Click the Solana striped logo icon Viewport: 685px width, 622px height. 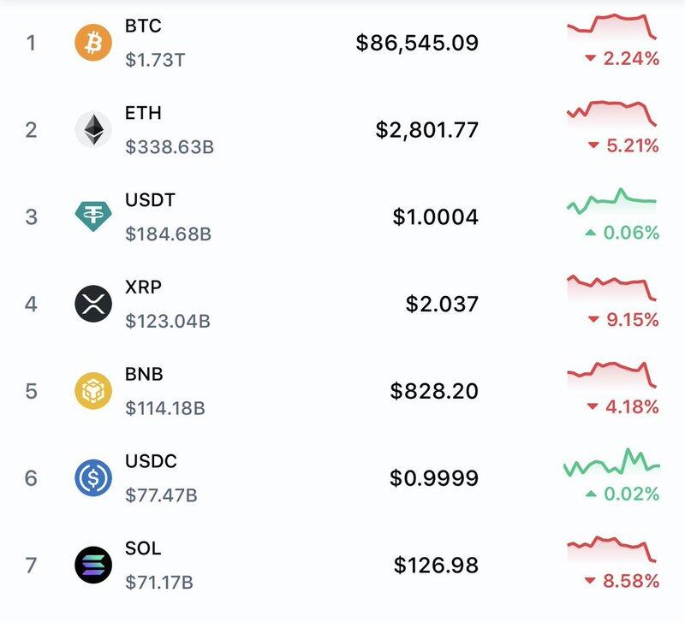(92, 565)
